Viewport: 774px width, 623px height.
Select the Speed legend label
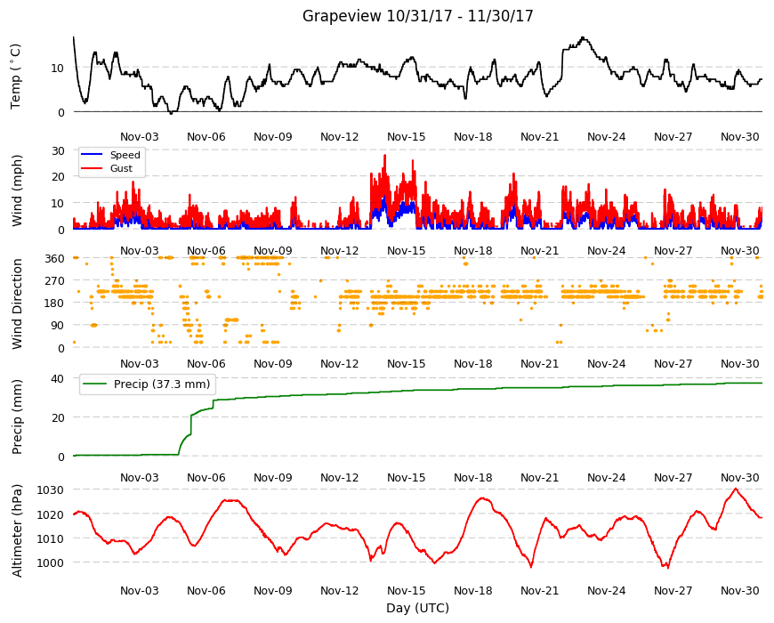pos(125,155)
